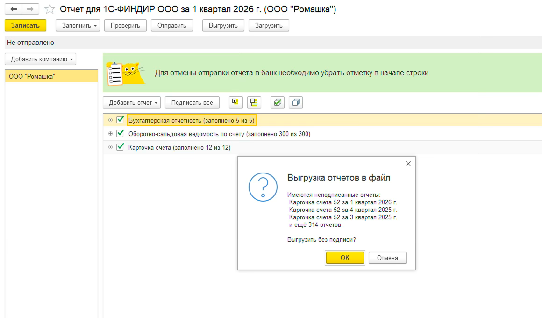Go back with the left arrow

[x=14, y=9]
